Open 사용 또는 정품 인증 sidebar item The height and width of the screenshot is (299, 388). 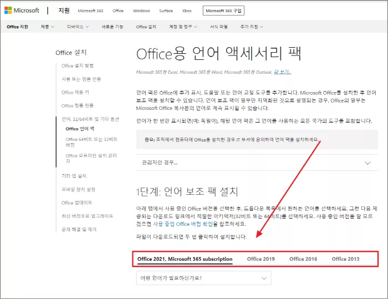tap(81, 79)
